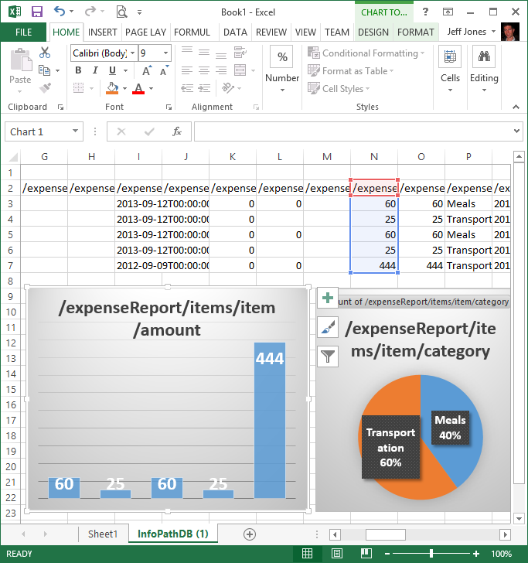
Task: Click the Undo arrow icon
Action: point(60,12)
